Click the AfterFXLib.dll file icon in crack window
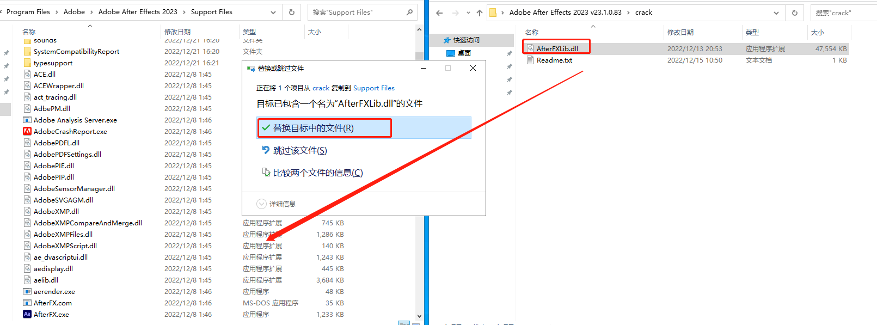The width and height of the screenshot is (877, 325). click(530, 48)
